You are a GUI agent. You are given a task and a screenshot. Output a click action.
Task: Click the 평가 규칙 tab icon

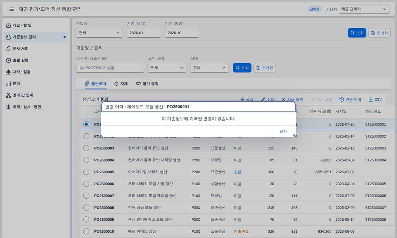coord(138,84)
